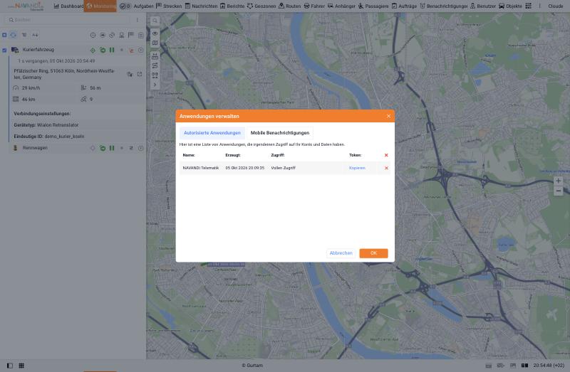Uncheck the Kurierfahrzeug unit checkbox

pyautogui.click(x=4, y=50)
